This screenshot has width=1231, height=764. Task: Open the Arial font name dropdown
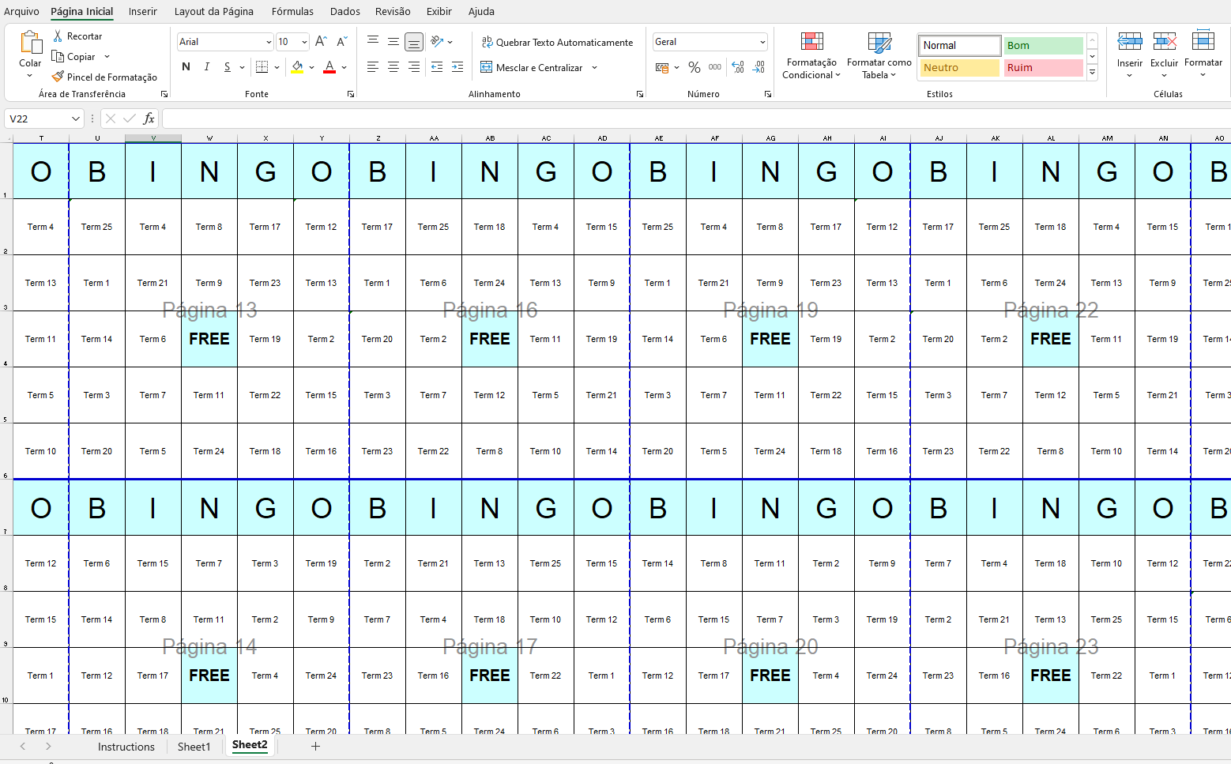click(269, 42)
